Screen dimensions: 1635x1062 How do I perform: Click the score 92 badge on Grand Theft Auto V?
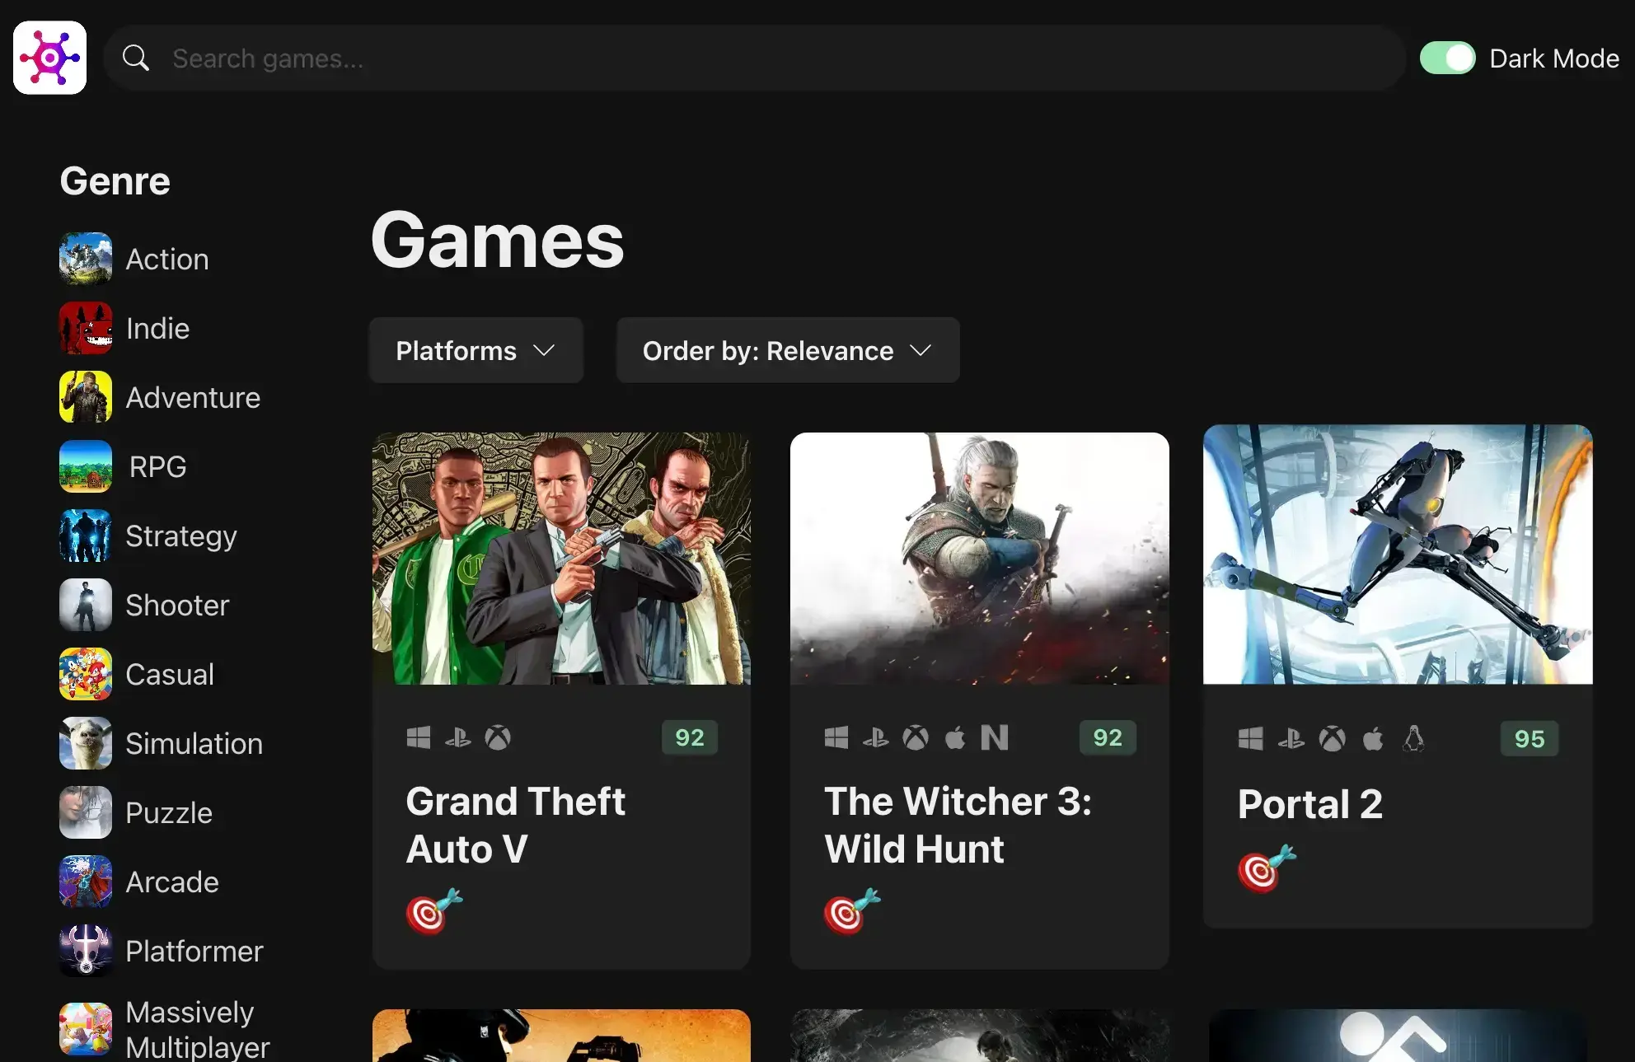pos(690,737)
